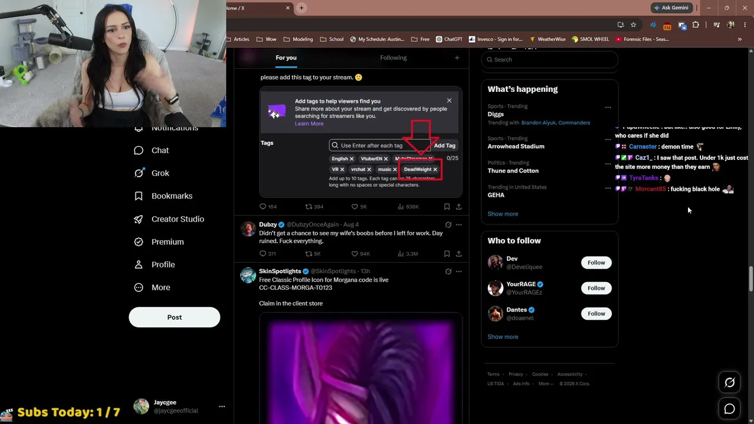
Task: Open Chat from the X sidebar
Action: (151, 150)
